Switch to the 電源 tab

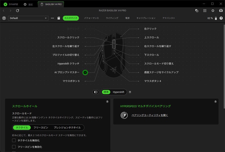[x=127, y=18]
